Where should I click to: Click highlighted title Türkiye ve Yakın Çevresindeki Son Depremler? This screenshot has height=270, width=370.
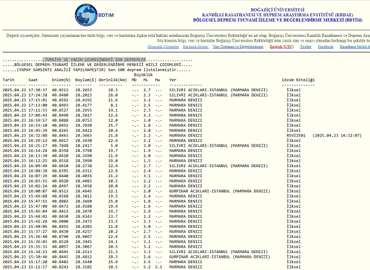point(94,60)
